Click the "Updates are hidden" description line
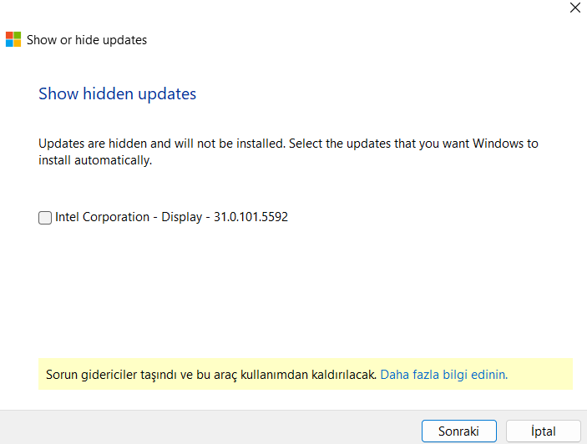 288,144
